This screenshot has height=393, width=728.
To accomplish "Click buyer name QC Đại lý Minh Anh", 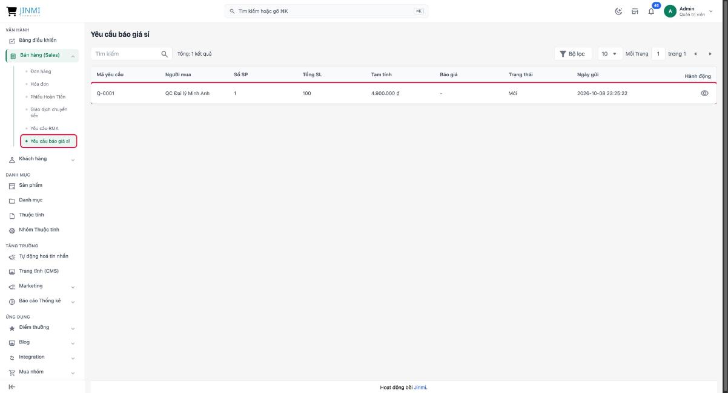I will point(188,93).
